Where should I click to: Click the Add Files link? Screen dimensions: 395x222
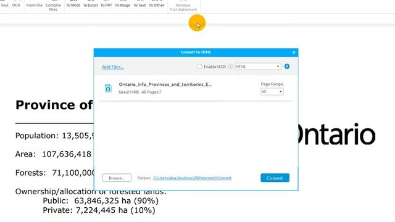[113, 67]
